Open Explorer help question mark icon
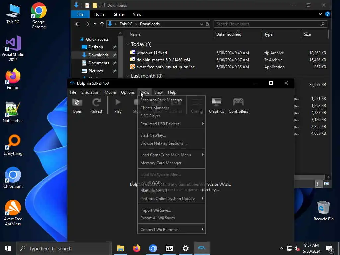The width and height of the screenshot is (340, 255). pos(328,14)
